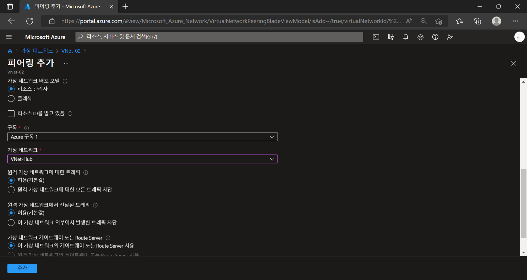Check the 리소스 ID를 알고 있음 box
Screen dimensions: 527x280
(11, 114)
